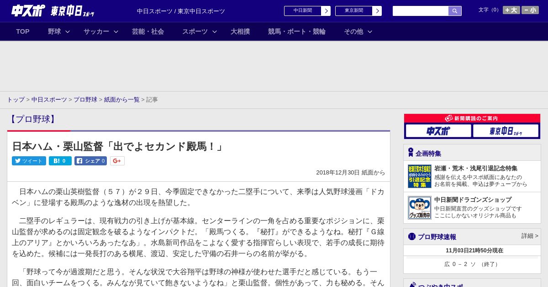The image size is (548, 287).
Task: Open ドラゴンズショップ mascot thumbnail
Action: [x=420, y=208]
